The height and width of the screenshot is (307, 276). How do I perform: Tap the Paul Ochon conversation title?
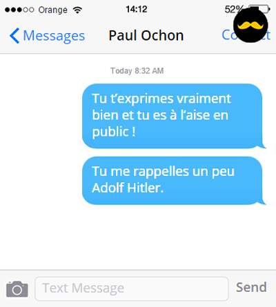point(146,36)
